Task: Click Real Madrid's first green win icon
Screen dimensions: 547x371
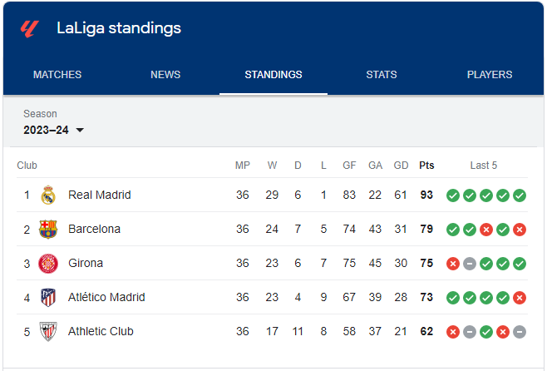Action: (453, 195)
